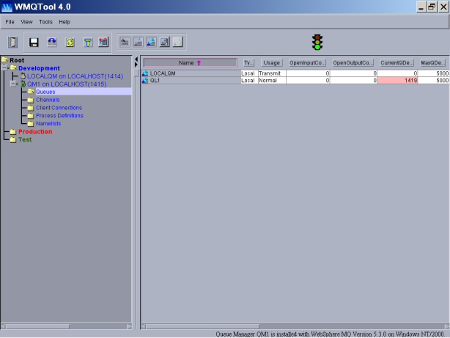The height and width of the screenshot is (338, 450).
Task: Click the queue manager icon for QM1
Action: pos(23,84)
